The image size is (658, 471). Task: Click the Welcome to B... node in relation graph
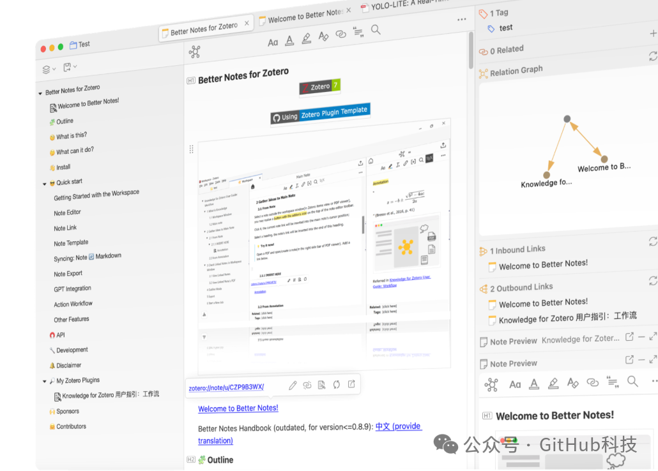604,159
